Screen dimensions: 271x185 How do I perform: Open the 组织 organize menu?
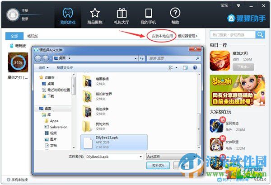click(43, 68)
